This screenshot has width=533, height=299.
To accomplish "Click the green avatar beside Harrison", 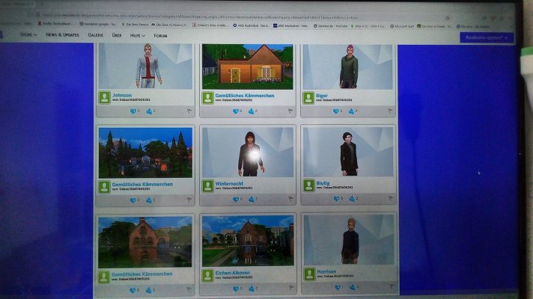I will click(x=309, y=274).
